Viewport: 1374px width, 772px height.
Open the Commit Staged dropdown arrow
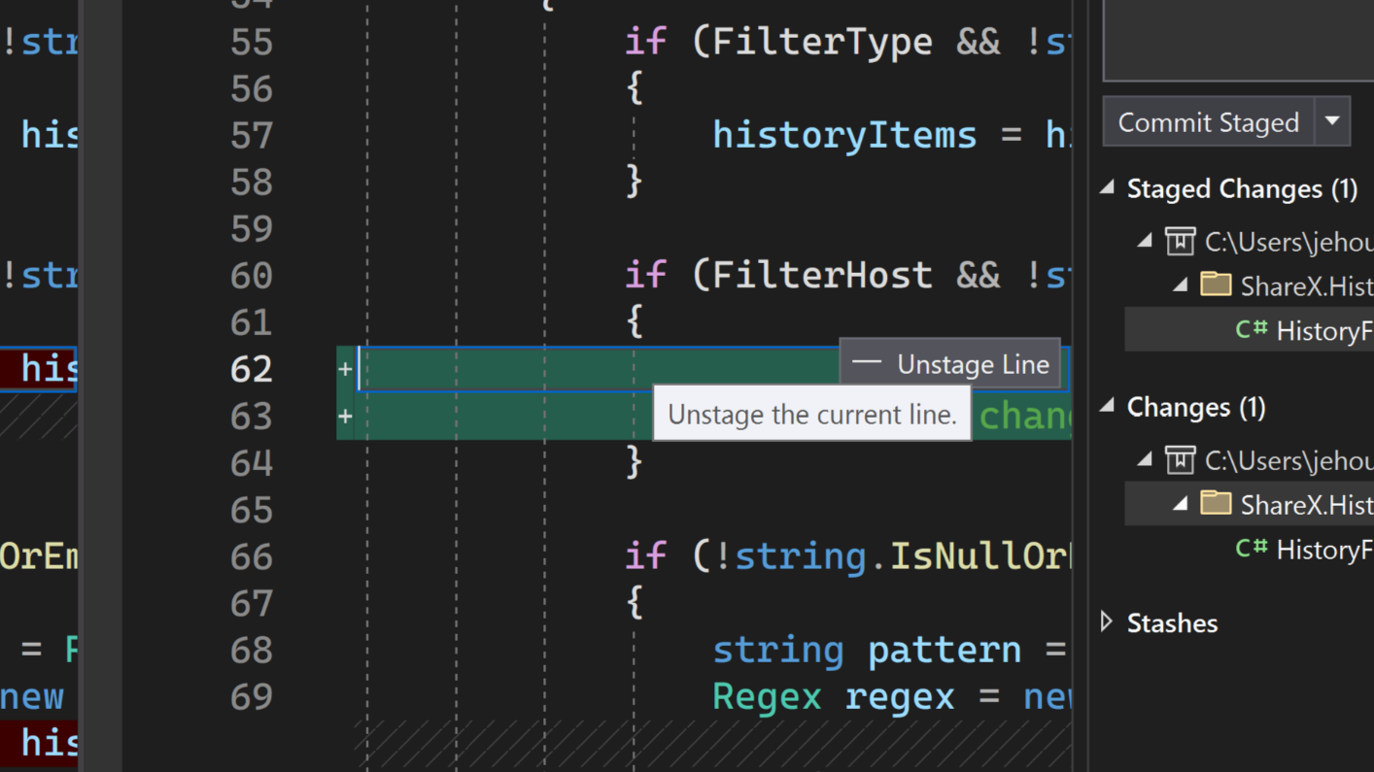(1332, 121)
